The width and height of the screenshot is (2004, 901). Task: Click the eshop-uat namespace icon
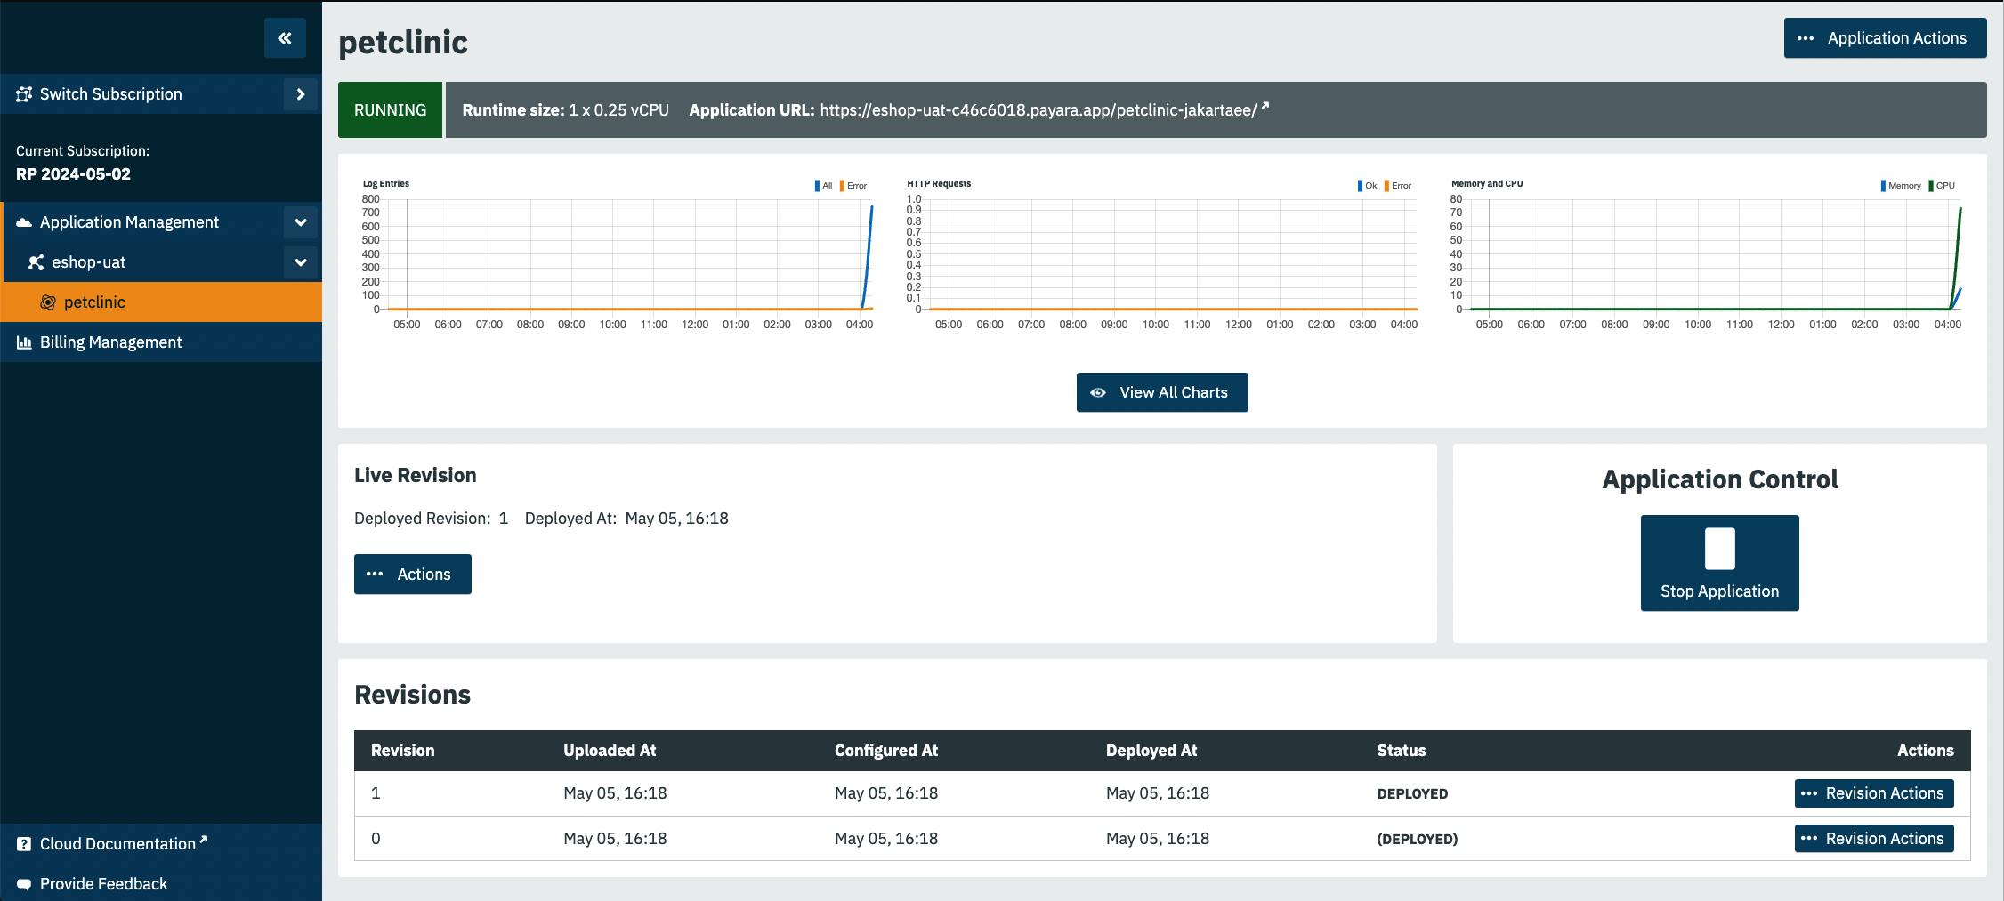(x=36, y=262)
